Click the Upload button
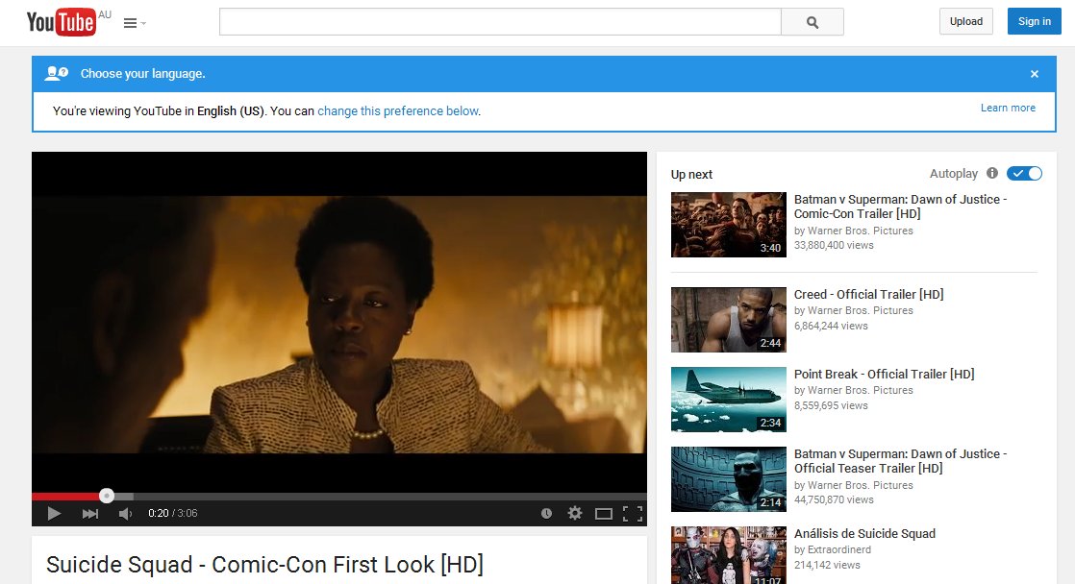The width and height of the screenshot is (1075, 584). (966, 21)
